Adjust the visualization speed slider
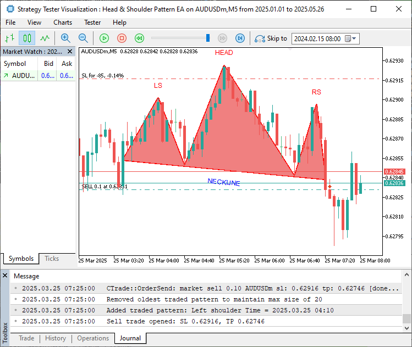The image size is (412, 347). (208, 38)
